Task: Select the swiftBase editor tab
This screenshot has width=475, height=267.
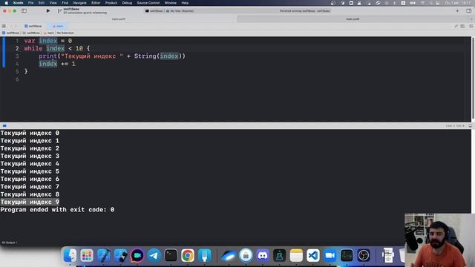Action: (x=33, y=26)
